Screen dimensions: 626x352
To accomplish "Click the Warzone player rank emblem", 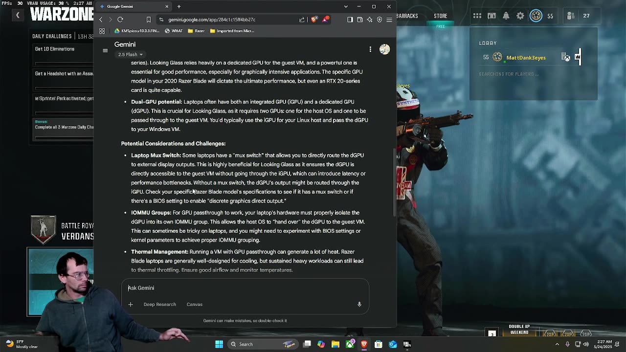I will point(536,16).
